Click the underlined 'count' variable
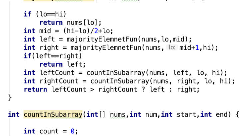 49,131
